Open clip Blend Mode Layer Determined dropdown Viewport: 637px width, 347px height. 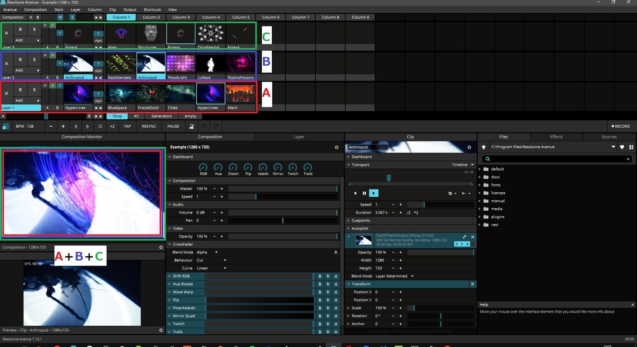coord(395,276)
